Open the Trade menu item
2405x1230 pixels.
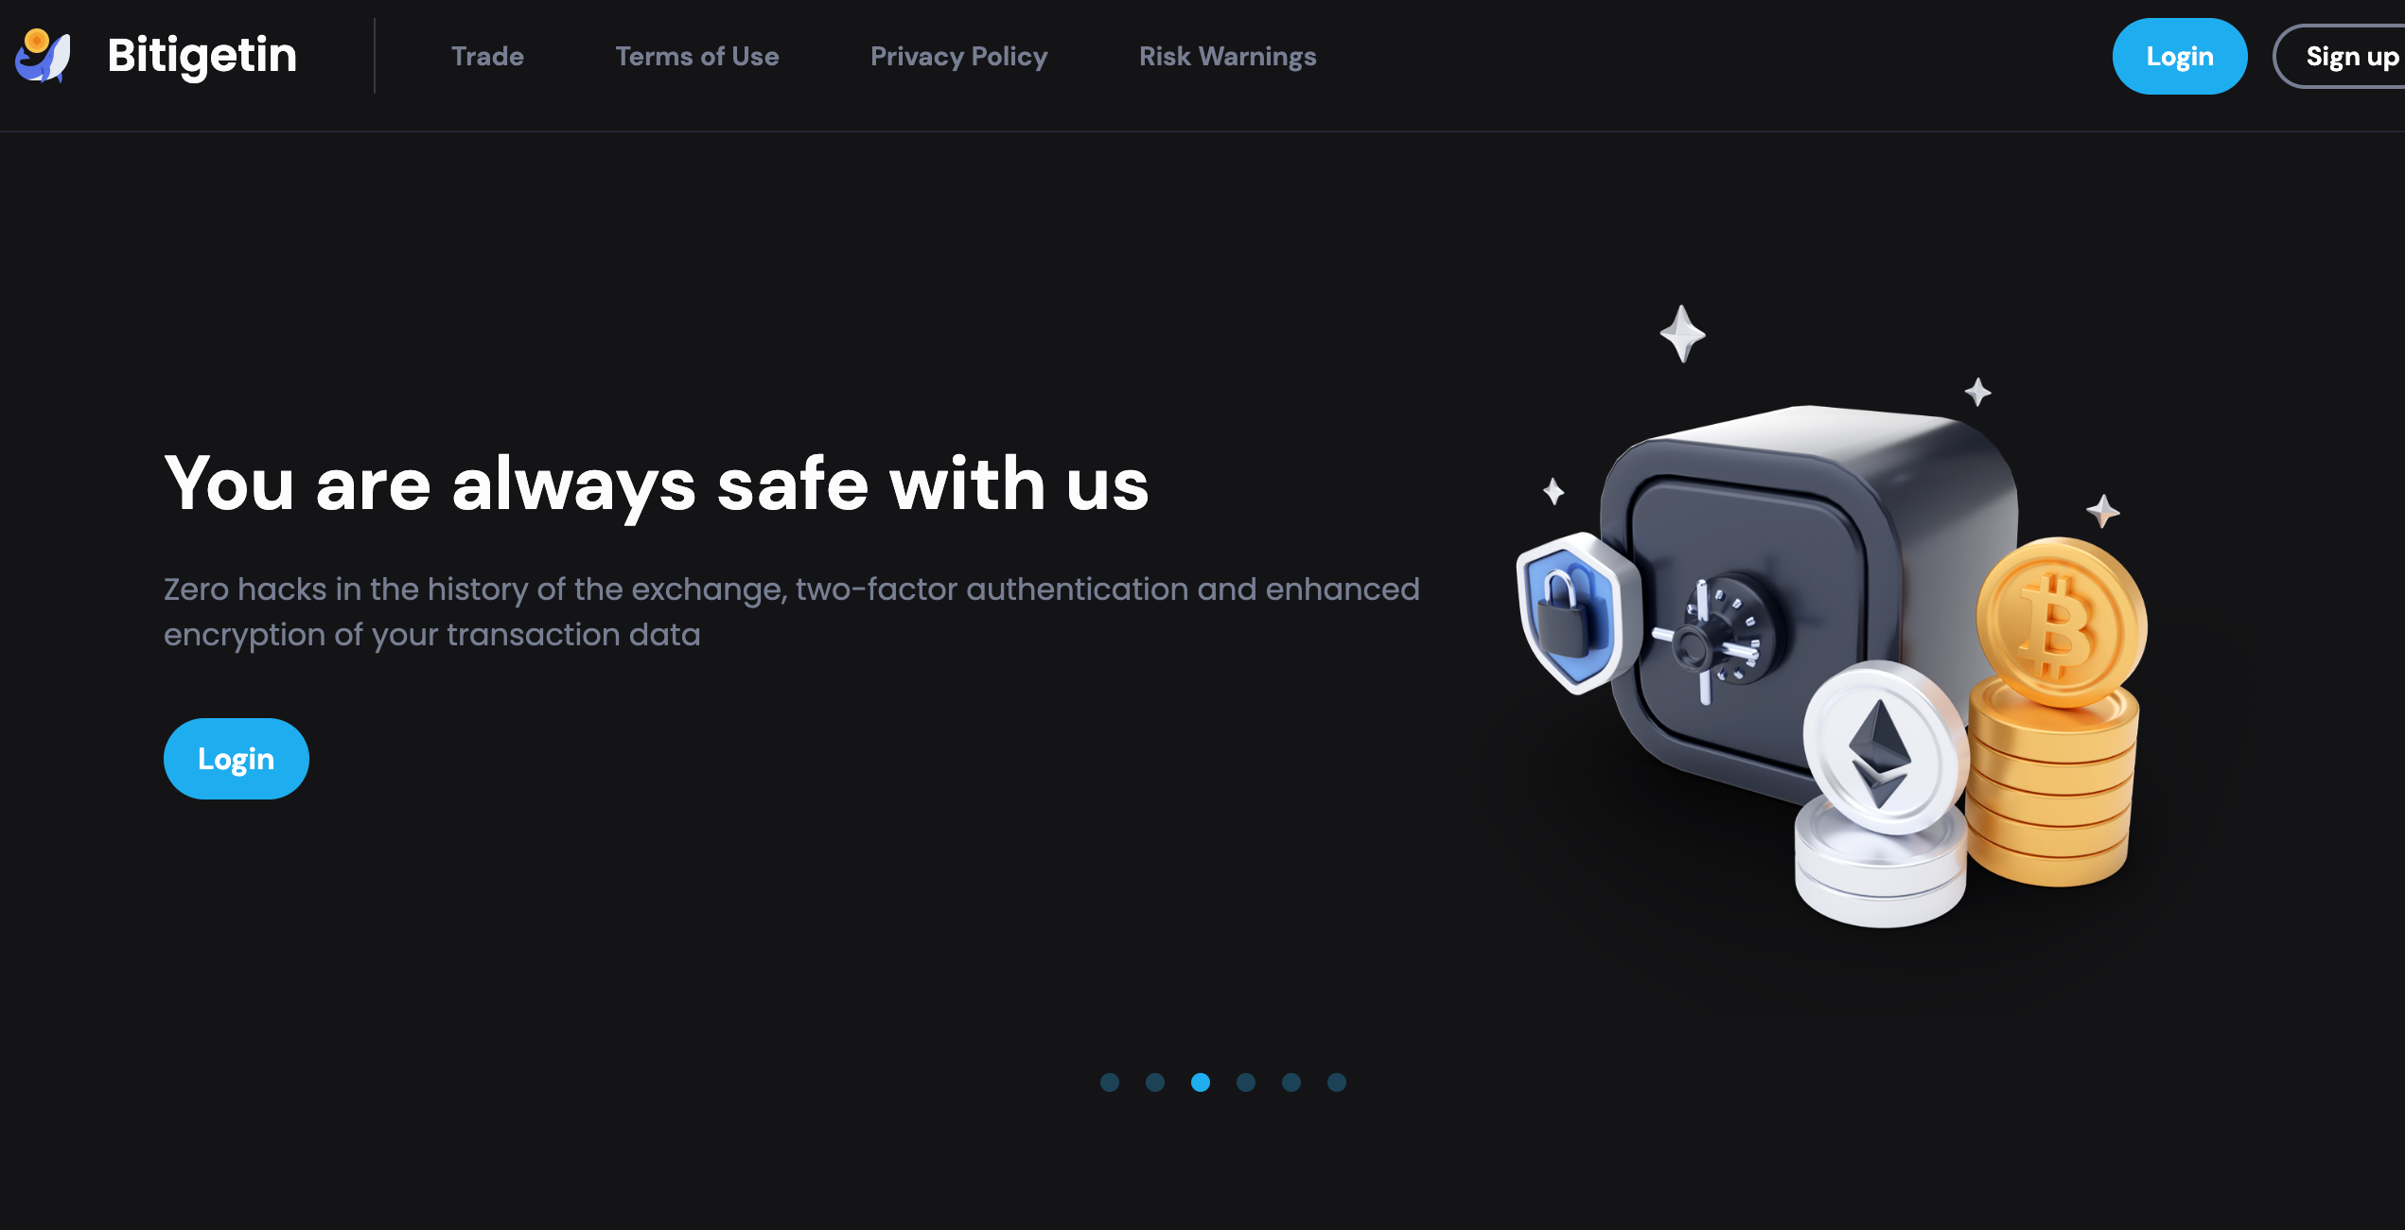tap(487, 57)
